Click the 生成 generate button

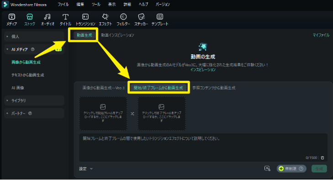(319, 169)
